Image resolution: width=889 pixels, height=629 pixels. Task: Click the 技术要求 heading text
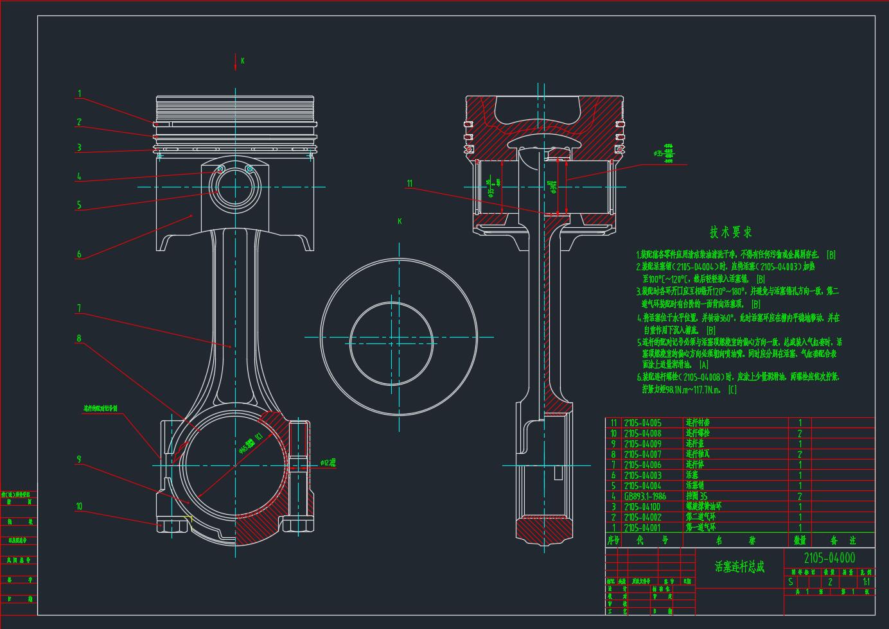click(x=730, y=232)
